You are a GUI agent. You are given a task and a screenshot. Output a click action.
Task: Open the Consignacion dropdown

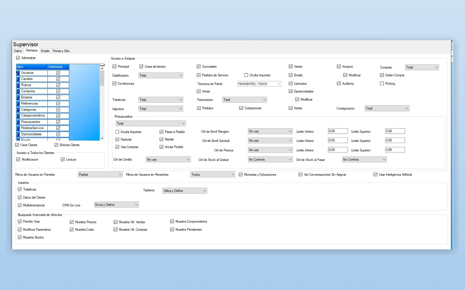387,108
